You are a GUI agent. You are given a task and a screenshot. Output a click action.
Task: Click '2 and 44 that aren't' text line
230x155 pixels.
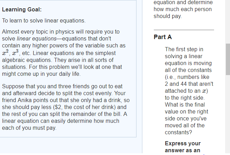(x=189, y=84)
